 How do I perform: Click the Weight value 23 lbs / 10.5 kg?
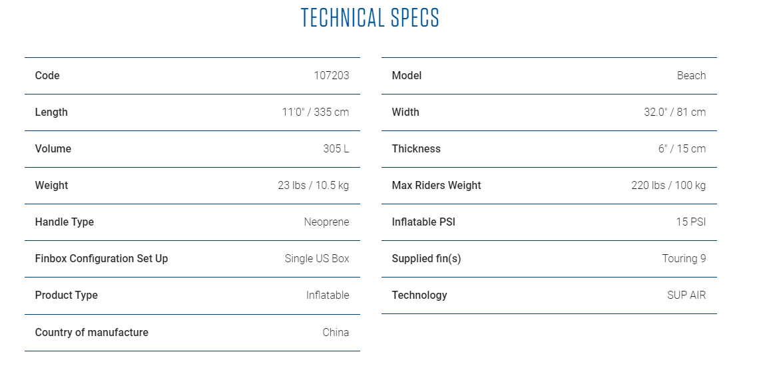tap(314, 185)
